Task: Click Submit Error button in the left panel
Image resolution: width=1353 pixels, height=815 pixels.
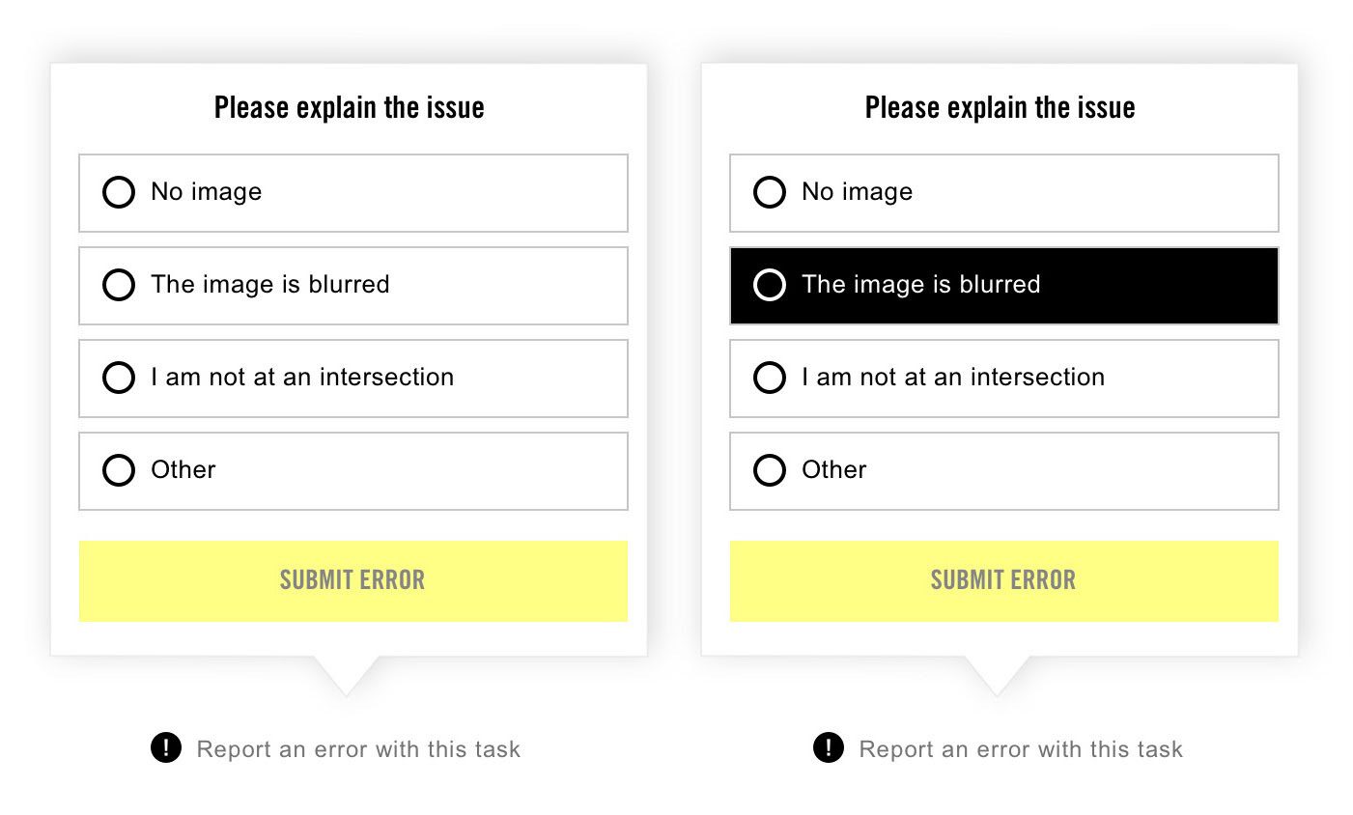Action: [x=353, y=580]
